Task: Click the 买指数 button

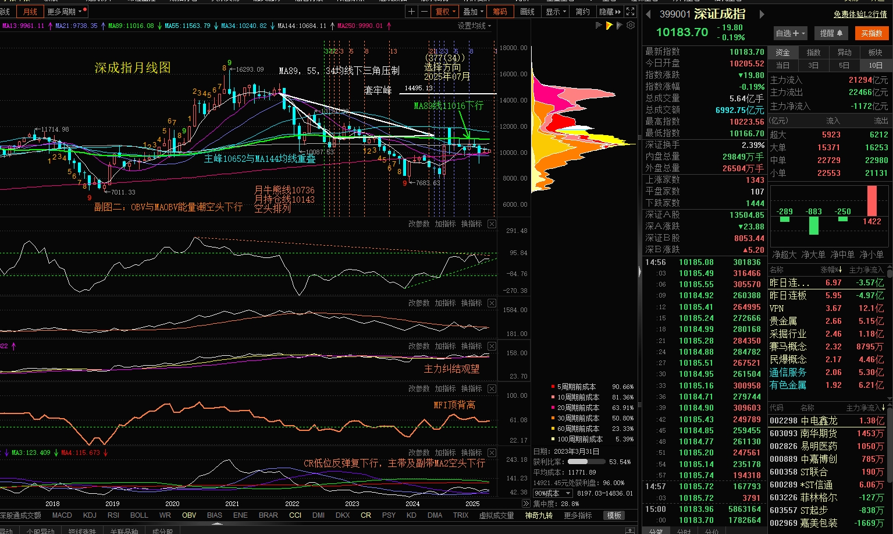Action: 871,34
